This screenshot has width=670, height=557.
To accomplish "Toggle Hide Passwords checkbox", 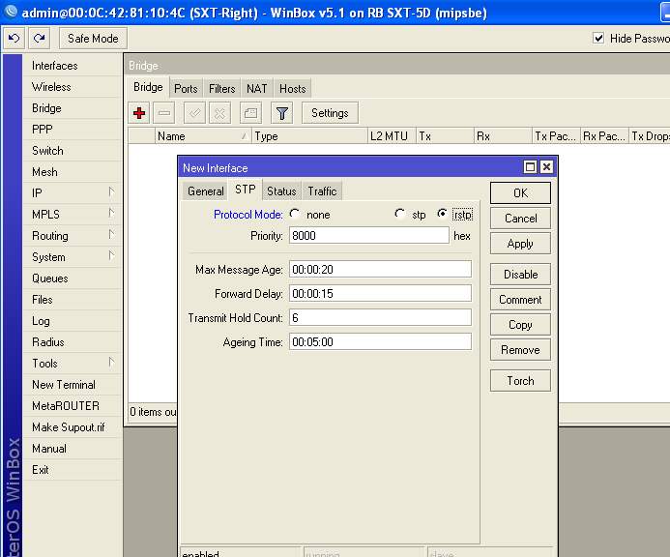I will coord(598,38).
